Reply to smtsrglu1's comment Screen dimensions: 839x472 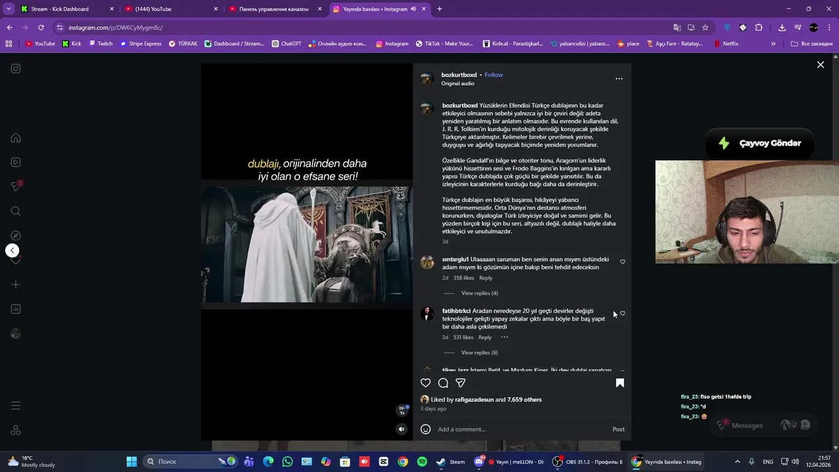486,278
